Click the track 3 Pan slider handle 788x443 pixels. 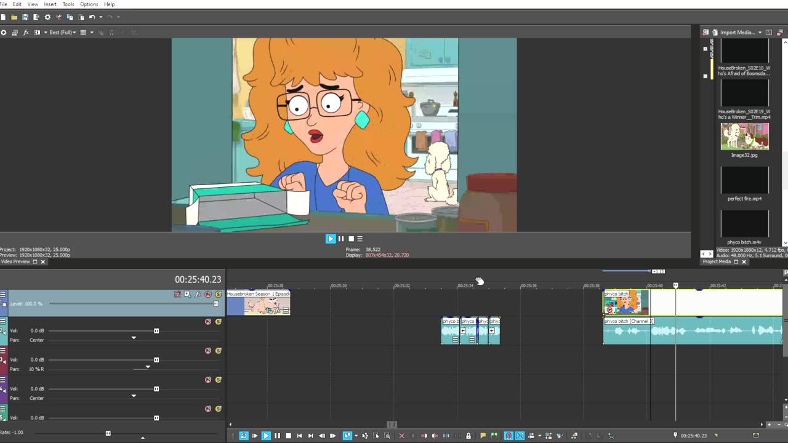148,367
